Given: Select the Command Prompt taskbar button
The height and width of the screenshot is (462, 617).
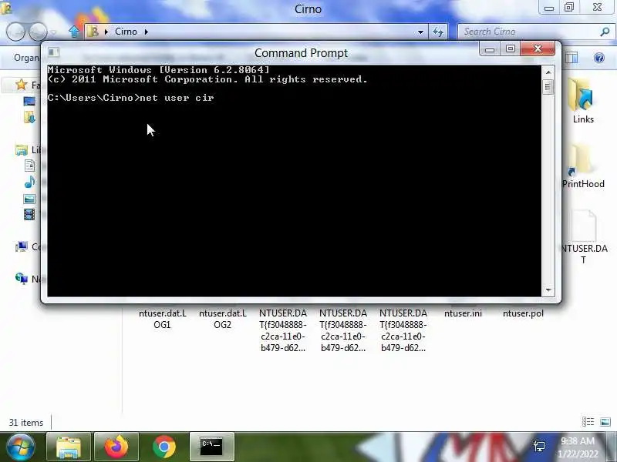Looking at the screenshot, I should [x=211, y=447].
